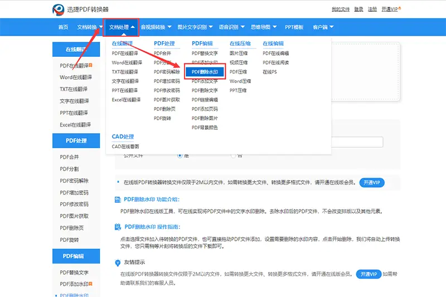
Task: Click the 开通VIP button after the 2M notice
Action: click(372, 182)
